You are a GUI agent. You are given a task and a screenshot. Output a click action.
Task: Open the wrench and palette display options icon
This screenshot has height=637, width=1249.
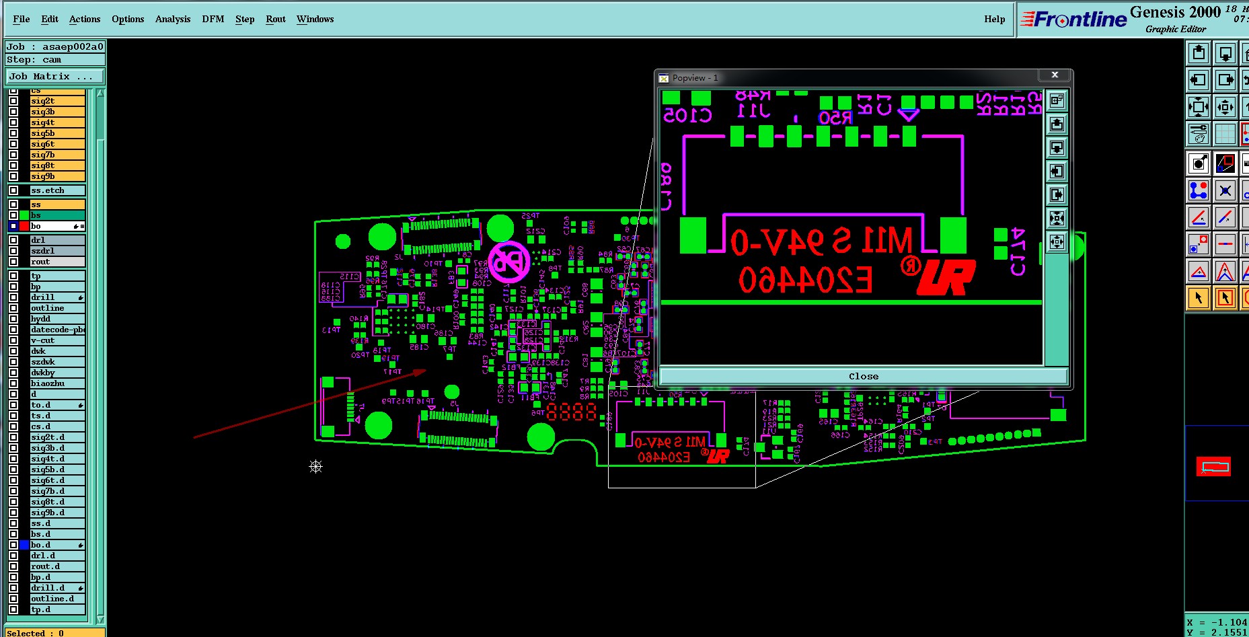[1199, 134]
